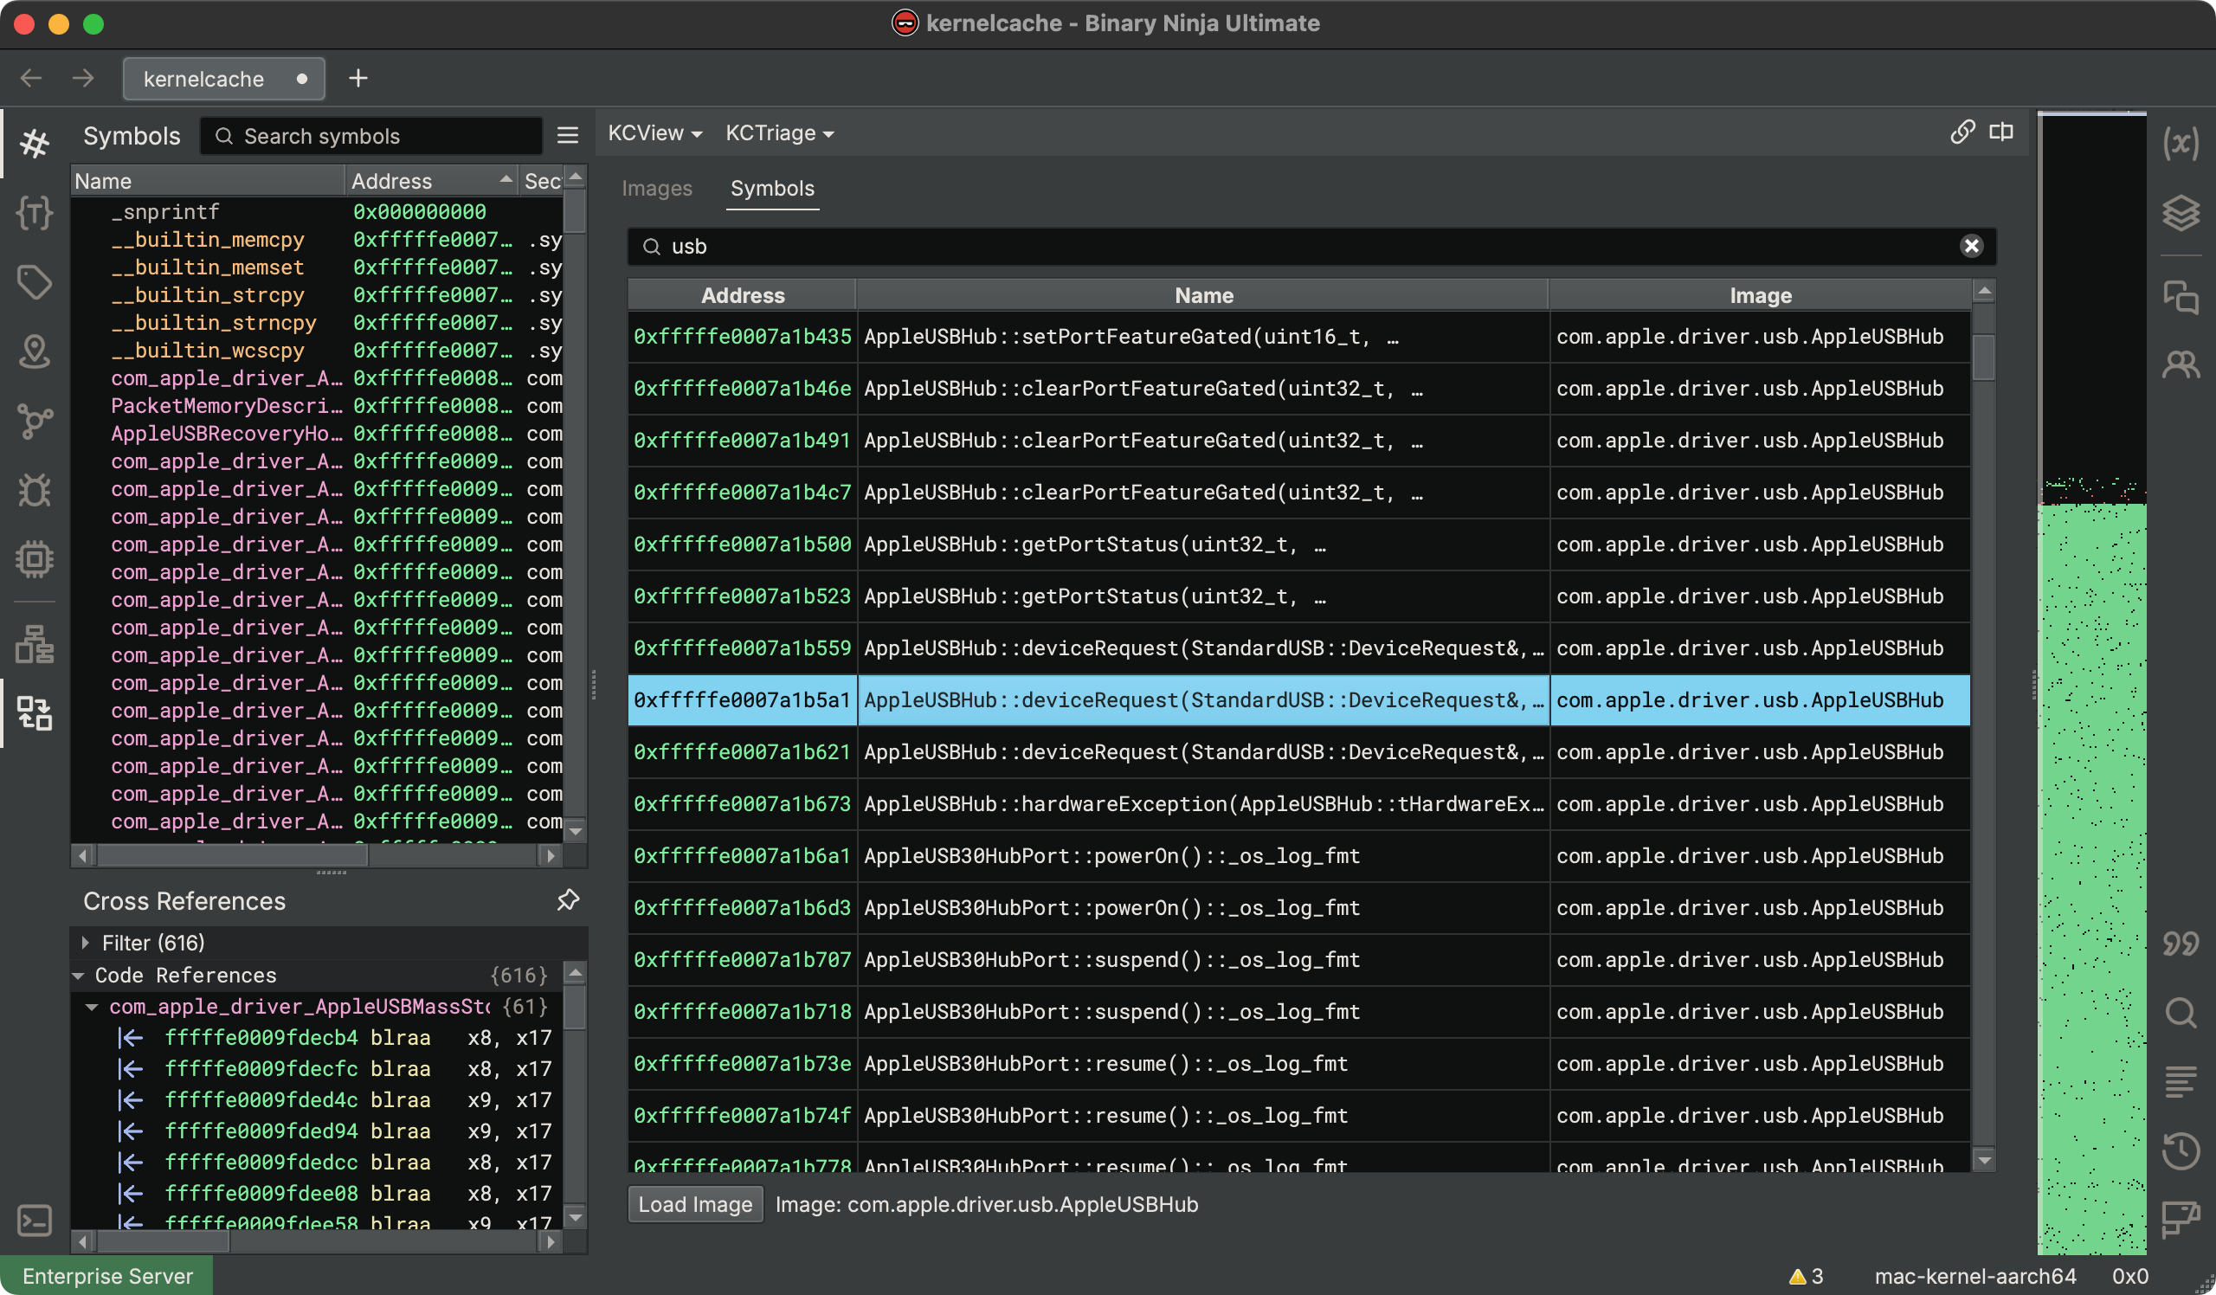Image resolution: width=2216 pixels, height=1295 pixels.
Task: Open the branch graph sidebar icon
Action: (35, 421)
